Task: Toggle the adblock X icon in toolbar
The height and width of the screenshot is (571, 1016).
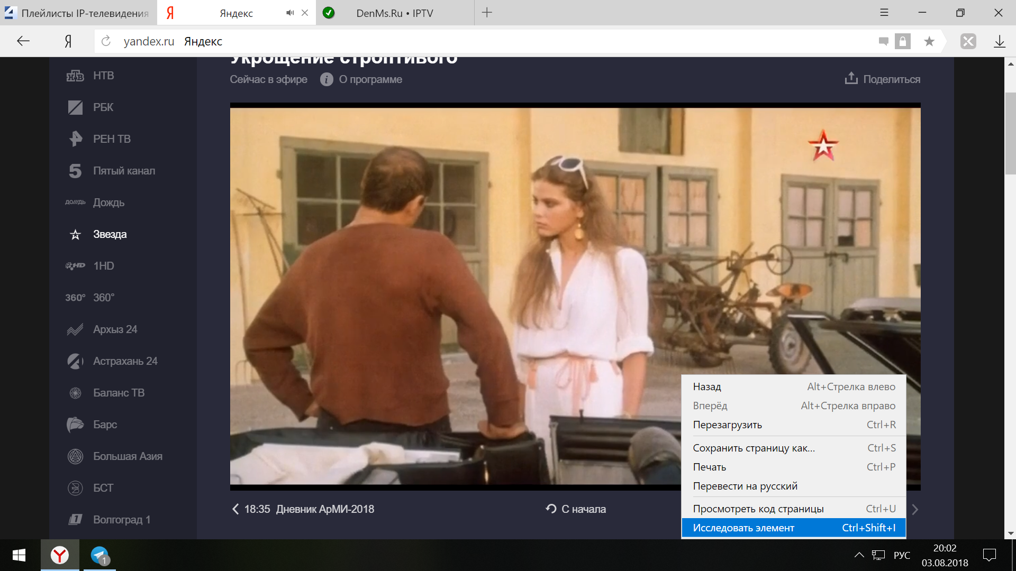Action: tap(968, 41)
